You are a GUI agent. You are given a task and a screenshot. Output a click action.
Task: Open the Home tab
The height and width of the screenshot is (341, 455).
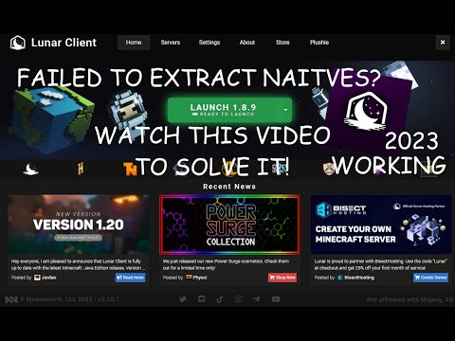(134, 43)
